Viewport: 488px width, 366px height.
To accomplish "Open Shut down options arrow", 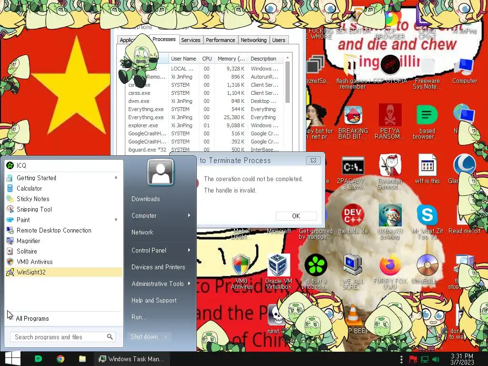I will (x=165, y=337).
